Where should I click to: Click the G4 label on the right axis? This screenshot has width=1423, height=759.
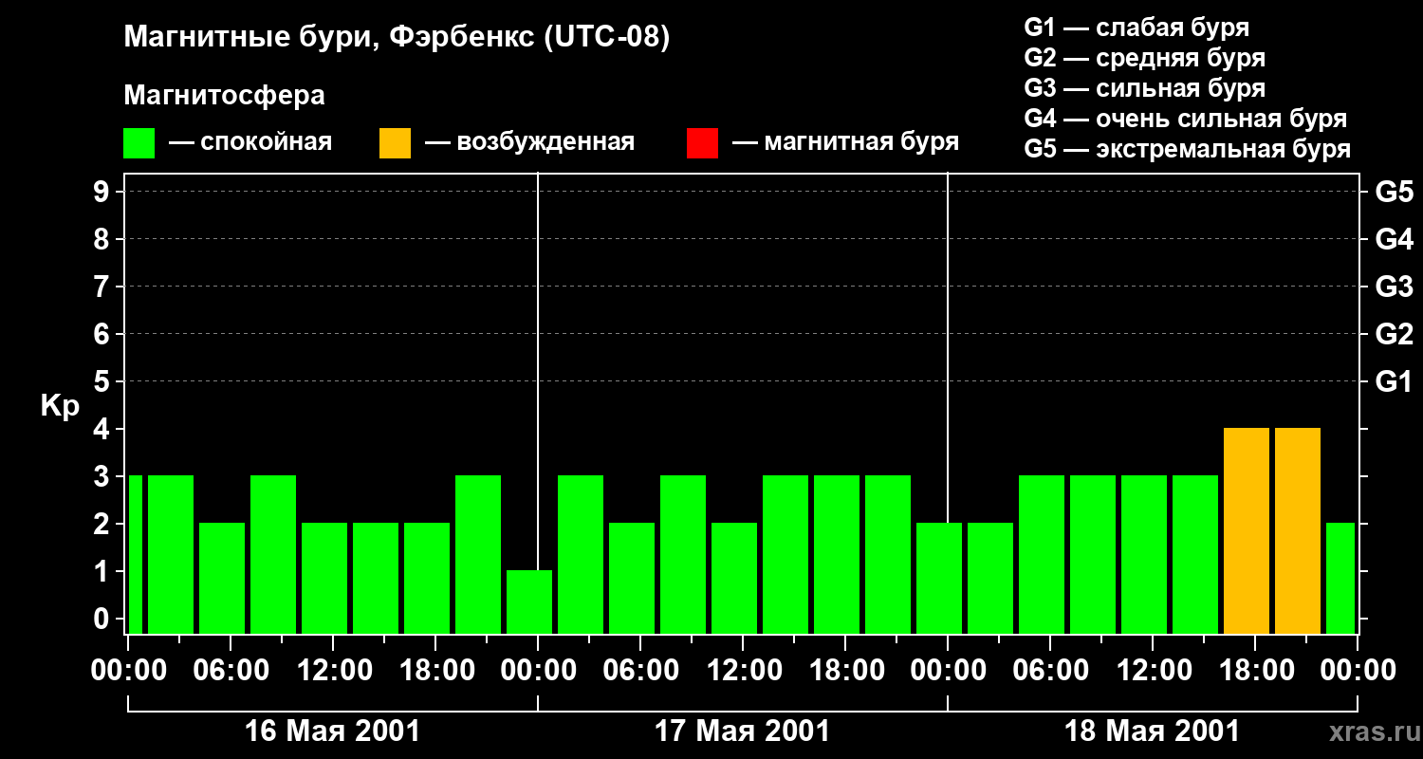[x=1394, y=240]
